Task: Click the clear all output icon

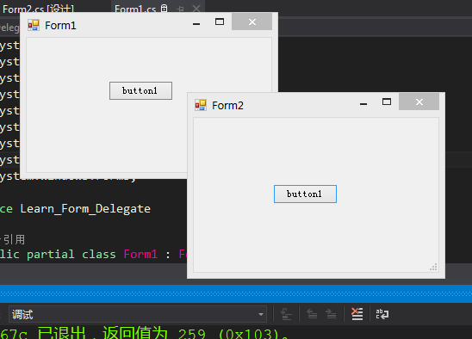Action: click(357, 314)
